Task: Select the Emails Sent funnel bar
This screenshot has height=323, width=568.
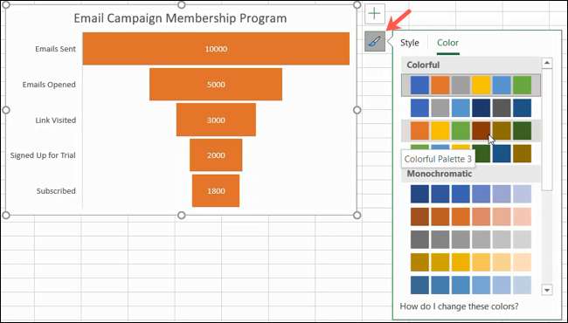Action: [216, 49]
